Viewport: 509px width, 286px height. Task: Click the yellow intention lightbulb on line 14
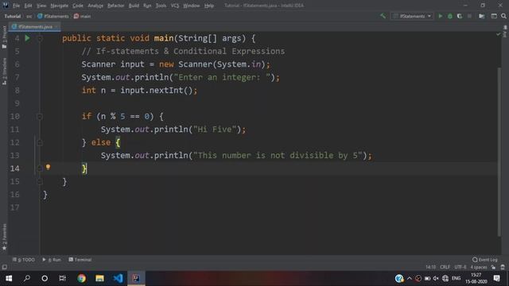pyautogui.click(x=48, y=168)
